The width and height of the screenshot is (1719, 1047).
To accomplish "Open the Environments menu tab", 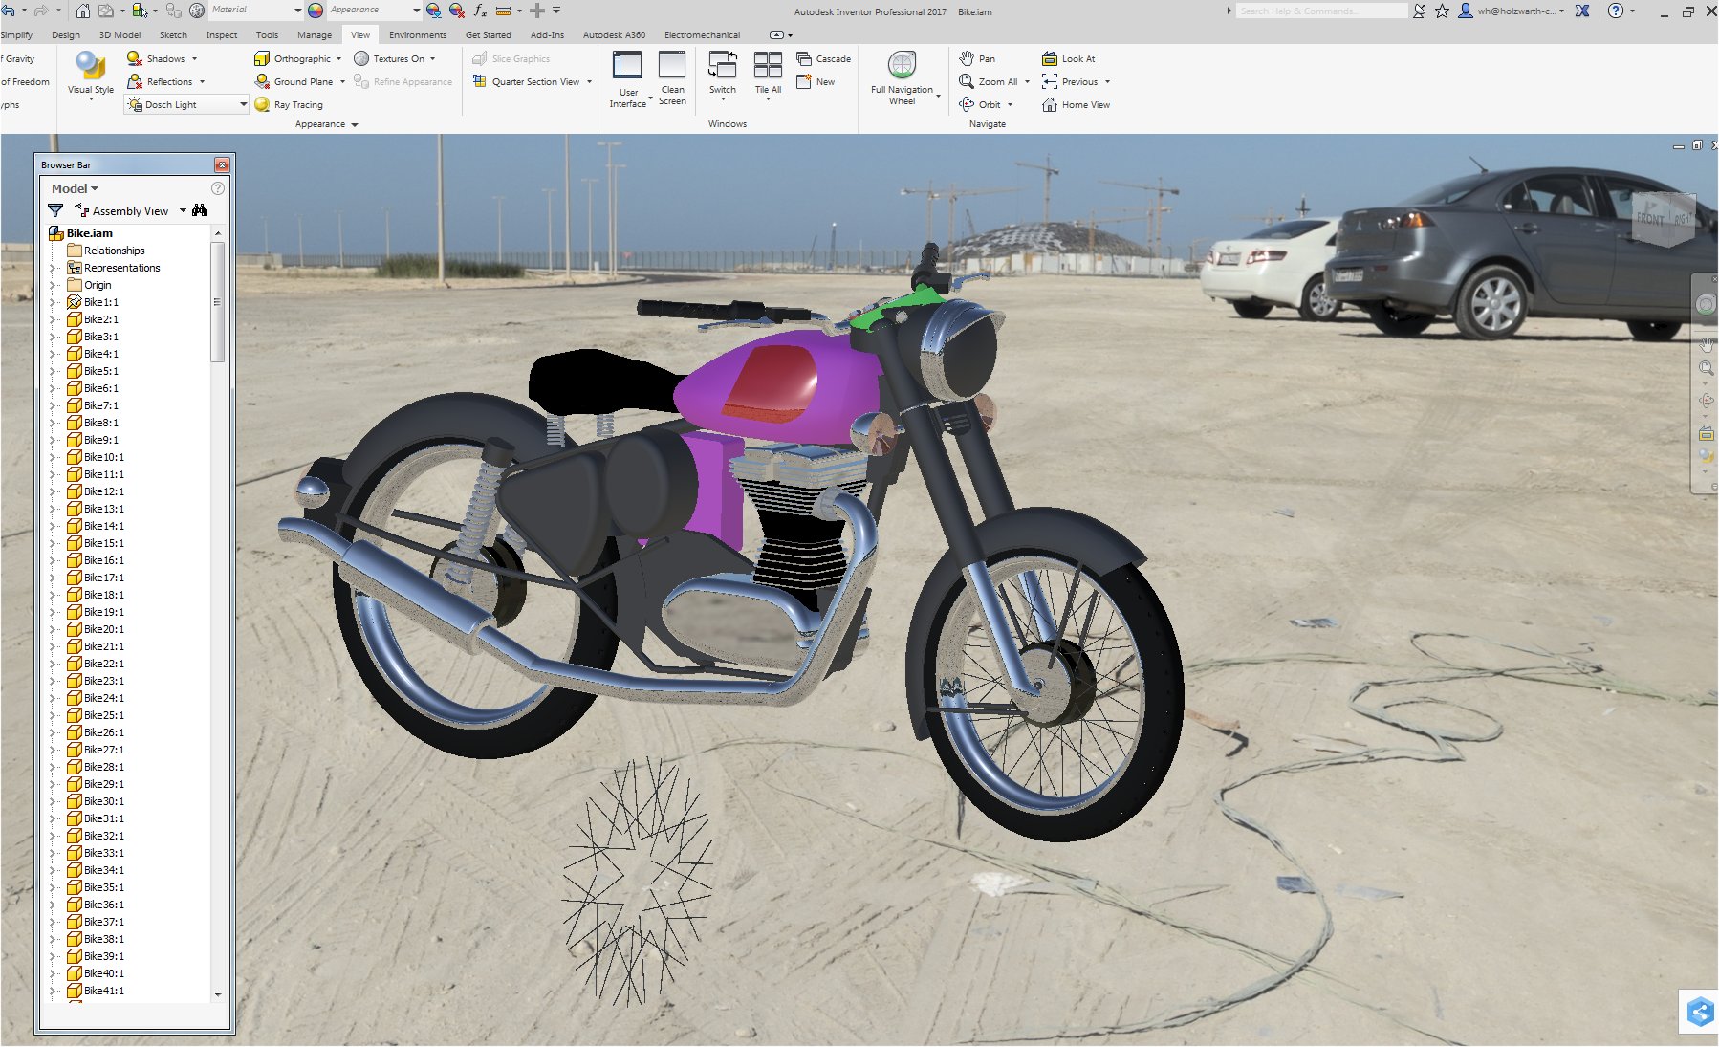I will click(x=417, y=34).
